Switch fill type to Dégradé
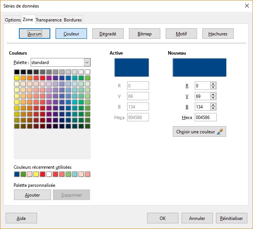The height and width of the screenshot is (229, 253). click(108, 34)
